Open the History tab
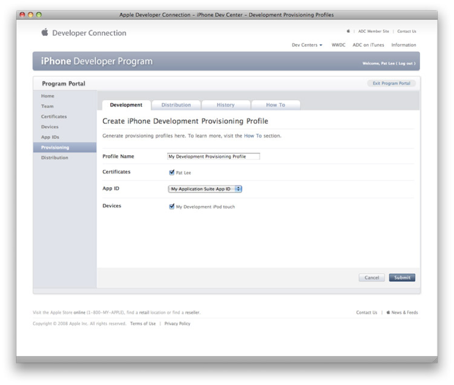The height and width of the screenshot is (385, 454). click(226, 105)
